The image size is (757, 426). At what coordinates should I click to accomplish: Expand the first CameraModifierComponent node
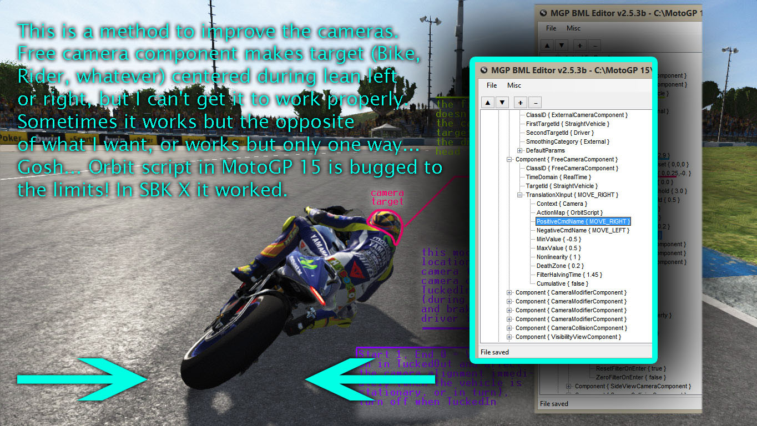tap(509, 292)
